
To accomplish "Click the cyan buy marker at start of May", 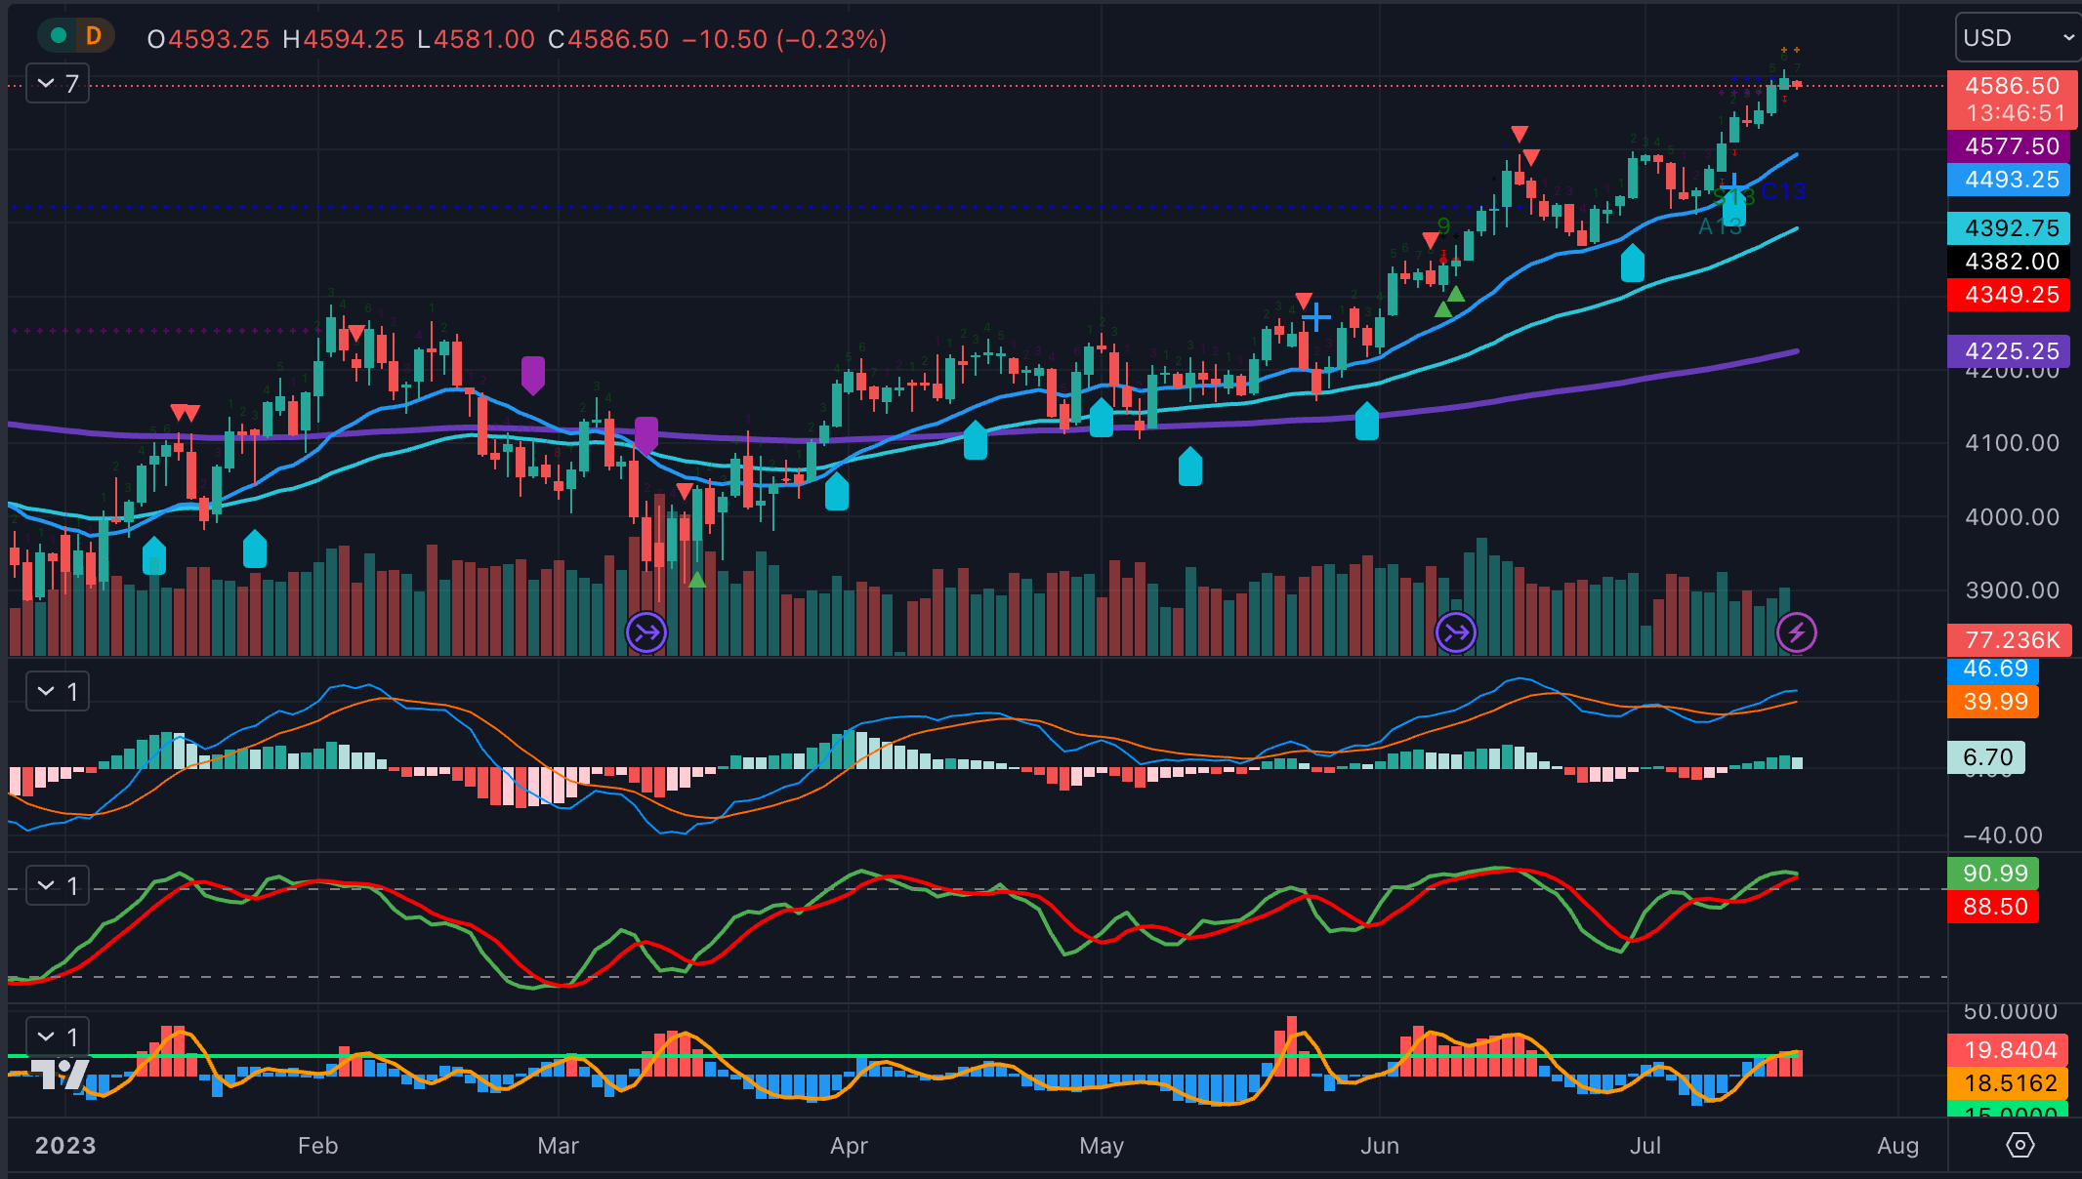I will click(1102, 418).
